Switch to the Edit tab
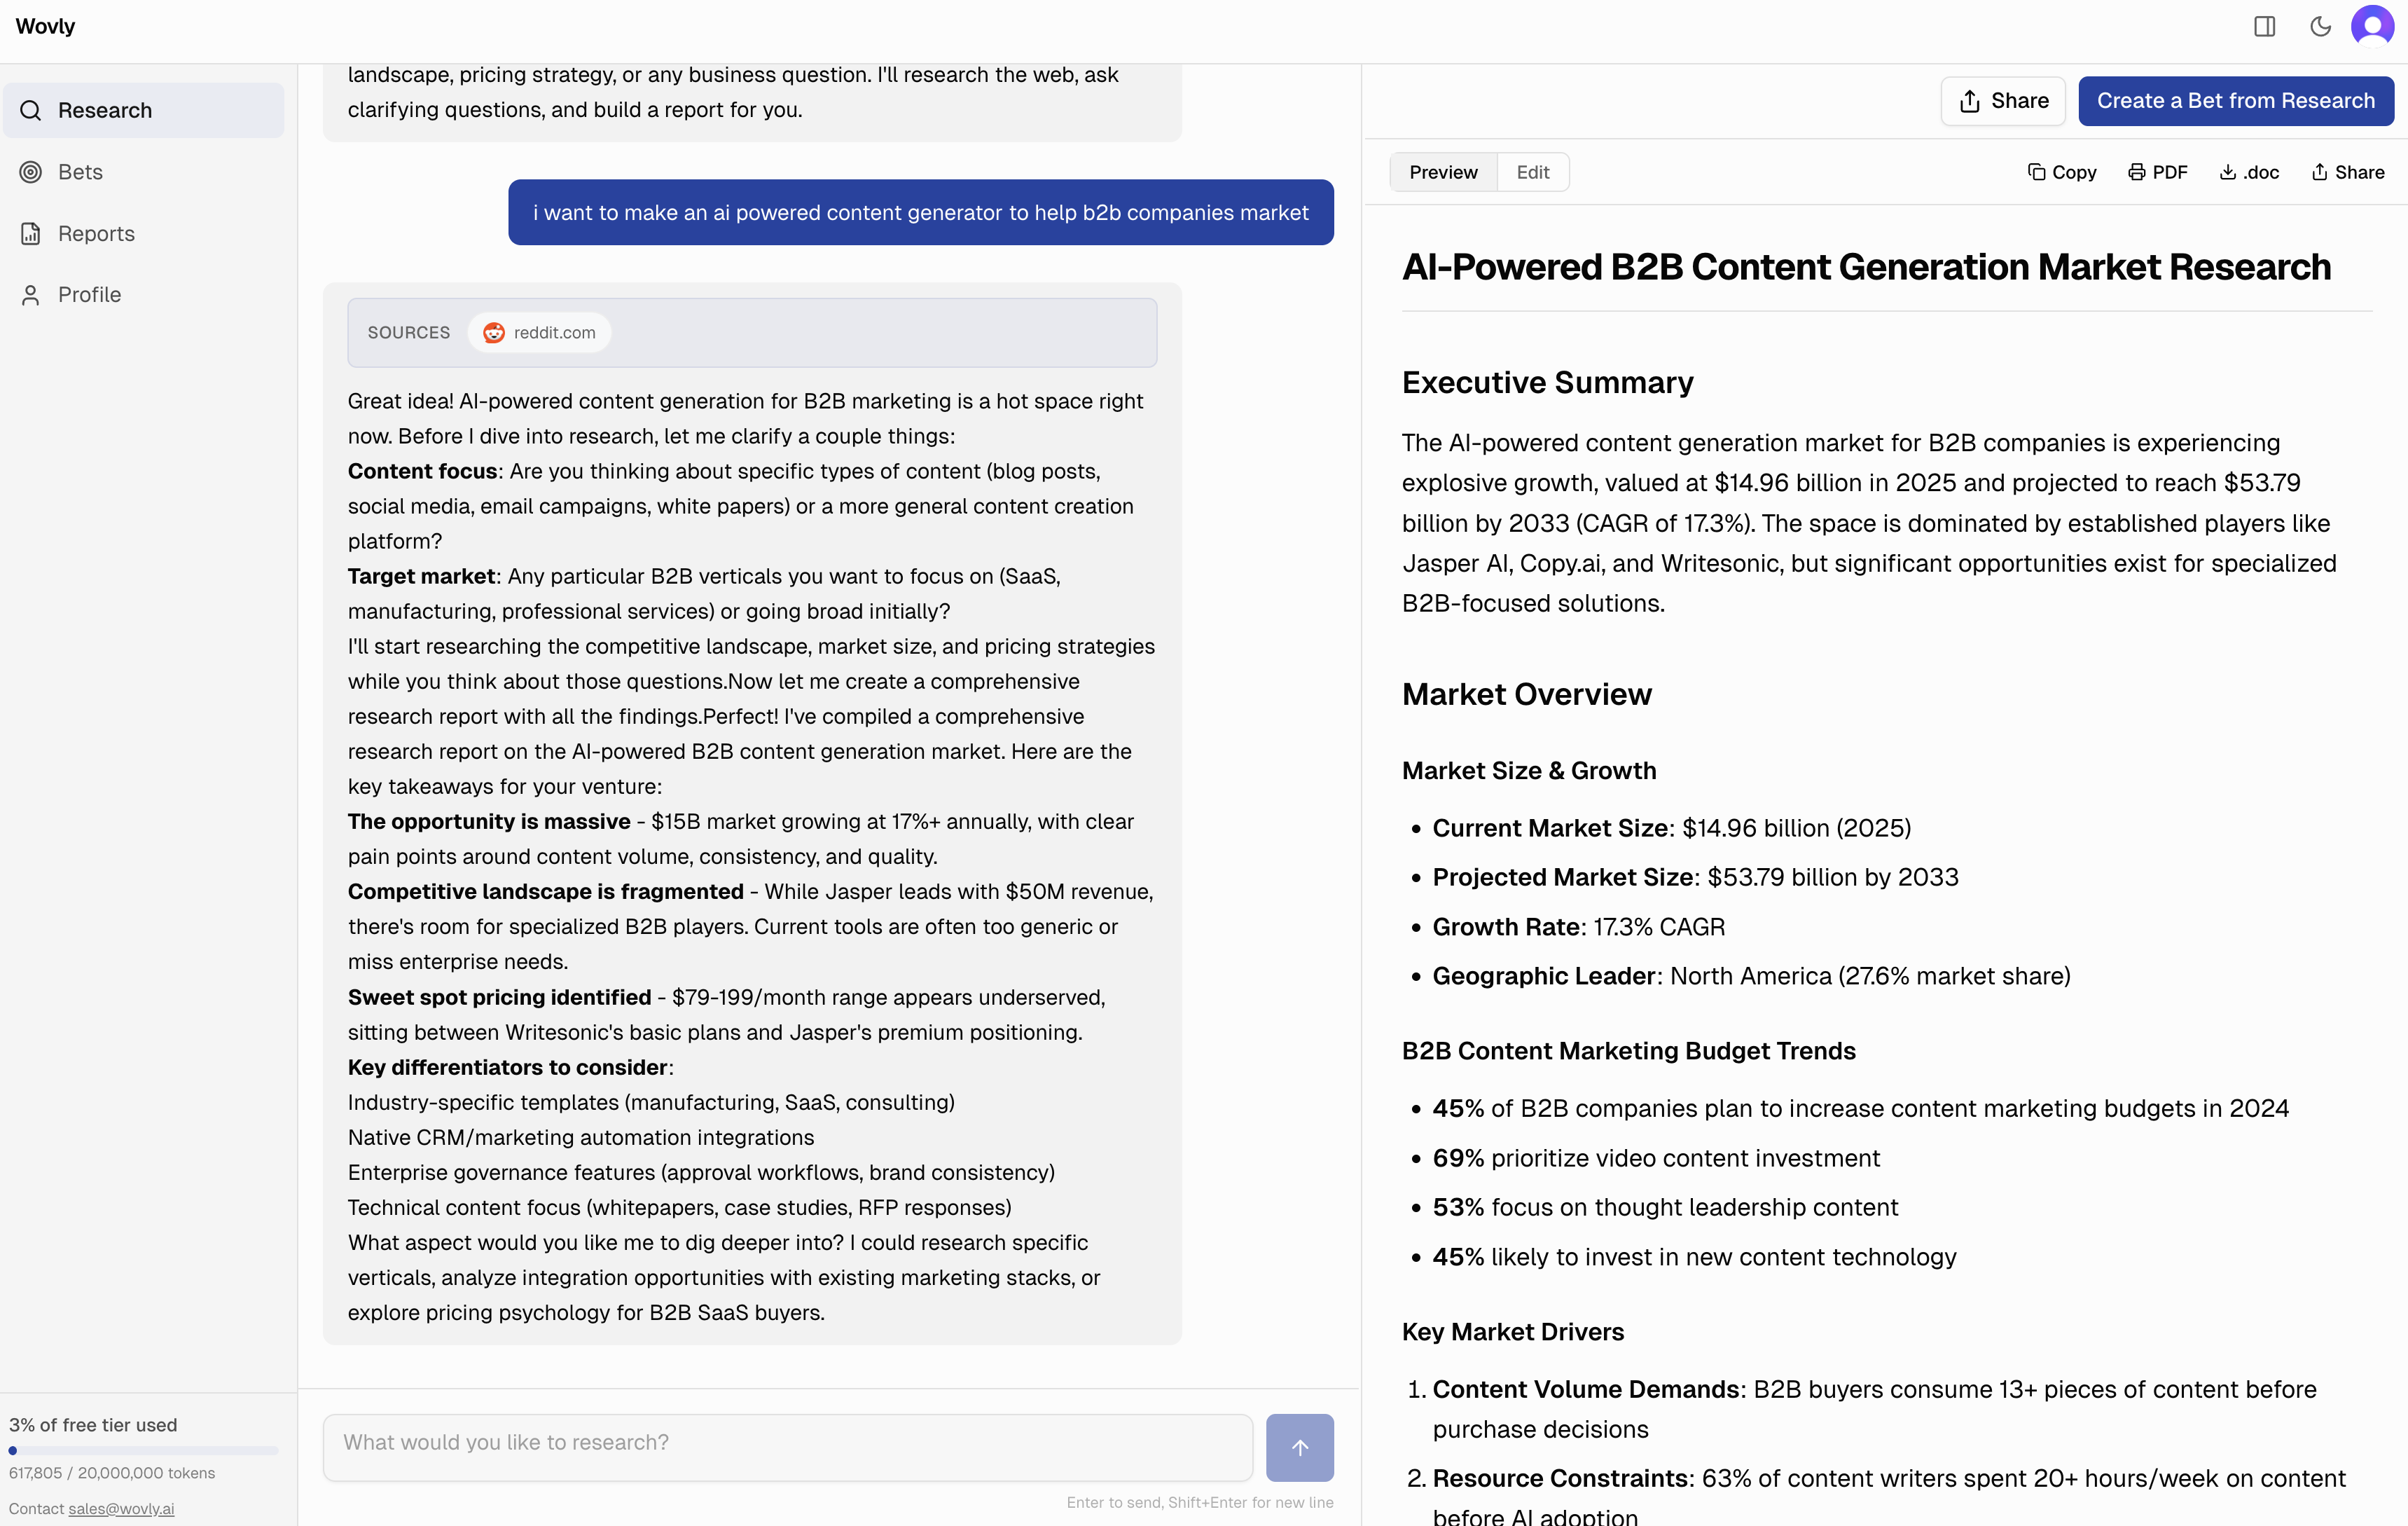Image resolution: width=2408 pixels, height=1526 pixels. [1532, 172]
